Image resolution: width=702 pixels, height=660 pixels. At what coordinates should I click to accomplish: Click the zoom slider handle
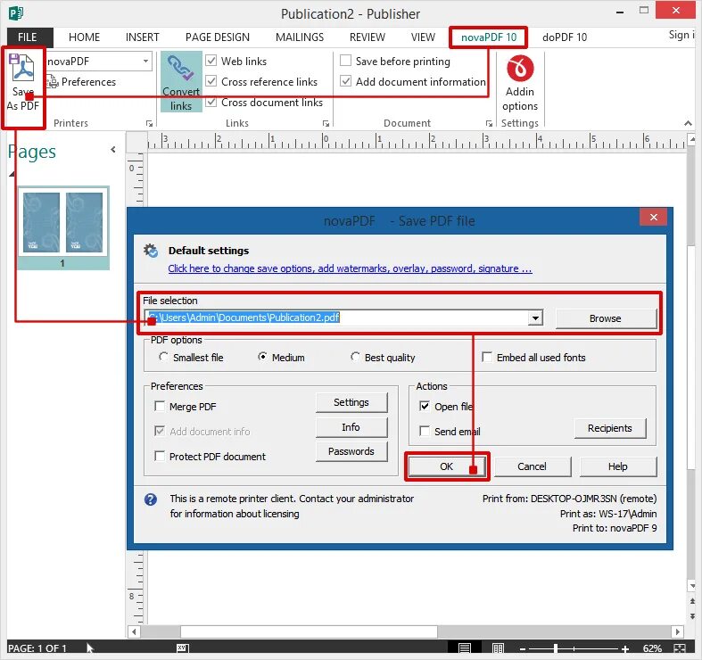(555, 648)
